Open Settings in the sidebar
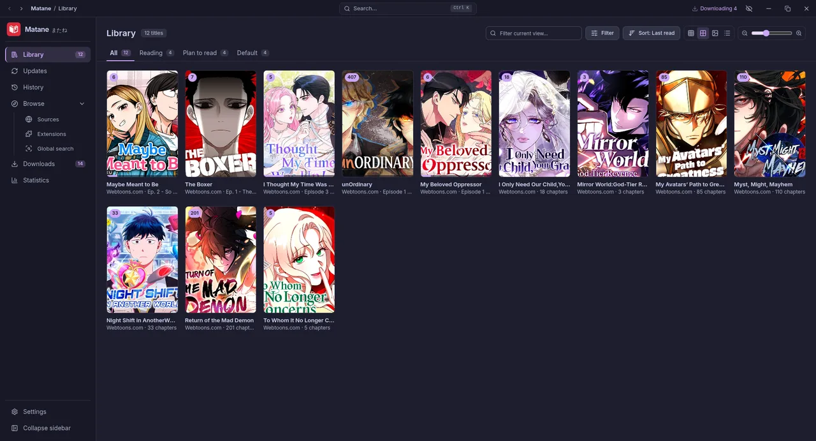 pos(48,412)
